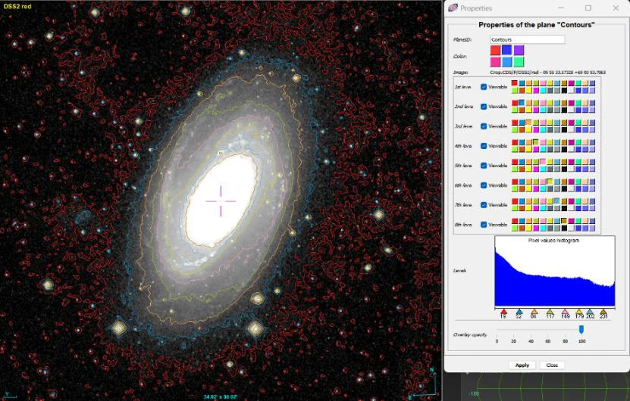Hide the 7th contour level via Viewable
Viewport: 630px width, 401px height.
pyautogui.click(x=484, y=204)
